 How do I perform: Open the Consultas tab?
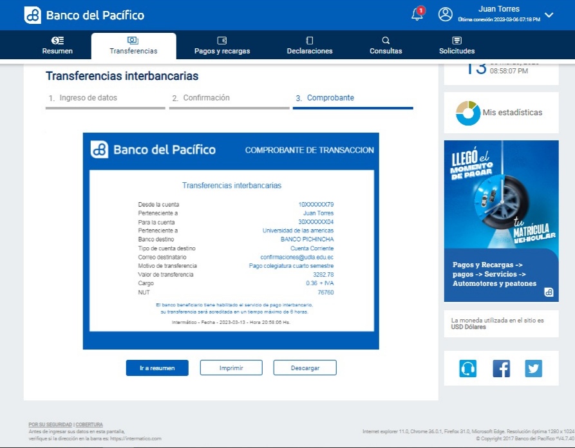coord(386,46)
